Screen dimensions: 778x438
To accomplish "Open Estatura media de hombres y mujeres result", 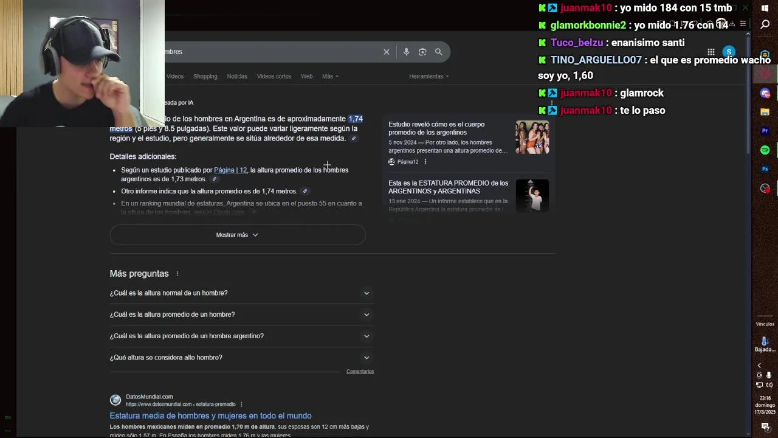I will [x=210, y=416].
